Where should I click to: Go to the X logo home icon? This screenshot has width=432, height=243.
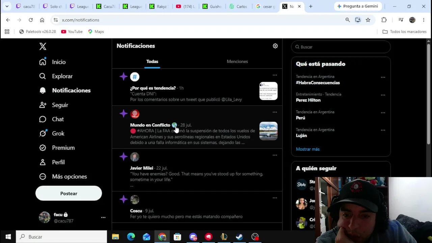43,46
